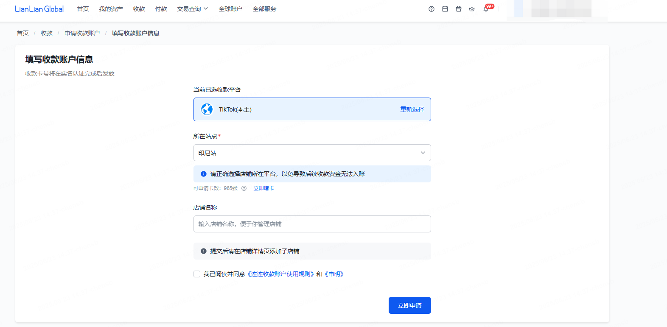
Task: Open the calendar icon in top bar
Action: 445,9
